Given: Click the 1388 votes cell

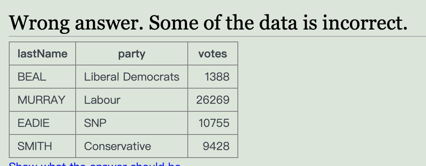Looking at the screenshot, I should 217,77.
